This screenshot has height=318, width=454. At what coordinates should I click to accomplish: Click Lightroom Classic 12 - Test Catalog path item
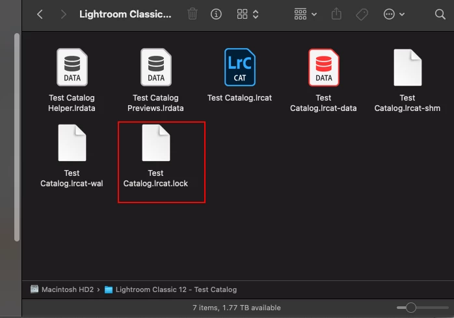pyautogui.click(x=170, y=289)
